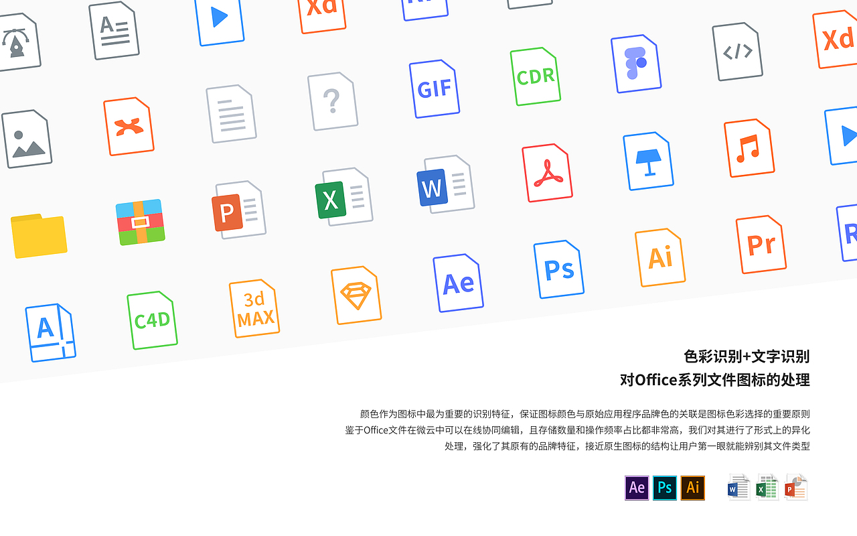Click the heading '色彩识别+文字识别'

coord(747,356)
